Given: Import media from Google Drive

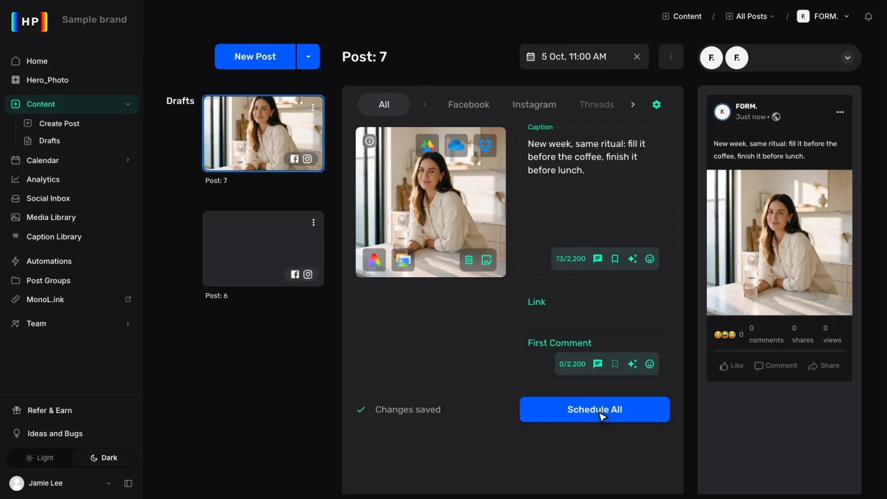Looking at the screenshot, I should coord(427,145).
